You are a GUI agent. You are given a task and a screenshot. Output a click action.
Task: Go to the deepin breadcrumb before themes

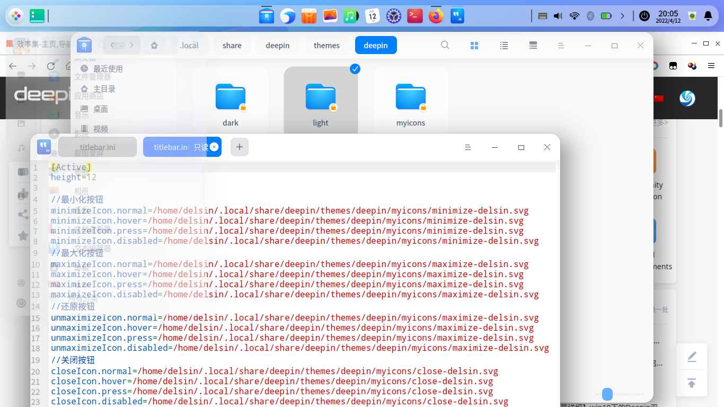(x=278, y=46)
